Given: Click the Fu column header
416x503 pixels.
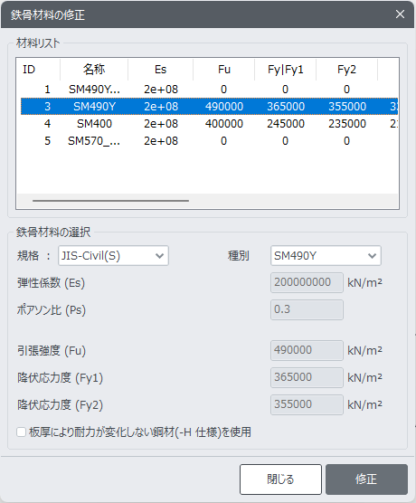Looking at the screenshot, I should pos(224,70).
